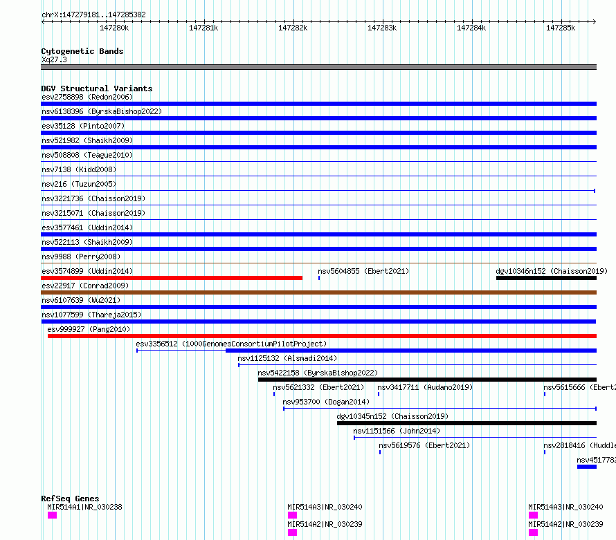616x540 pixels.
Task: Click the magenta box under the right MIR514A2|NR_030239 label
Action: (x=533, y=532)
